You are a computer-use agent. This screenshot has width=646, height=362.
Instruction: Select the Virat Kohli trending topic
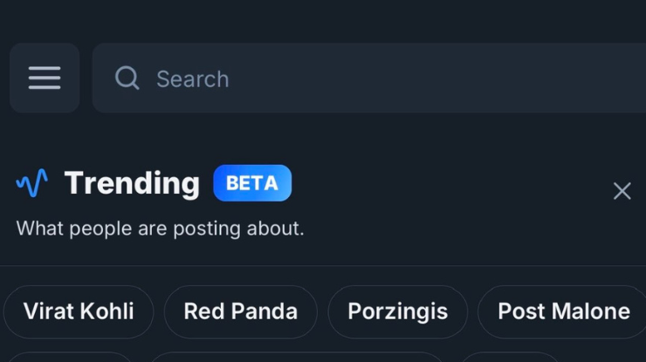coord(79,311)
